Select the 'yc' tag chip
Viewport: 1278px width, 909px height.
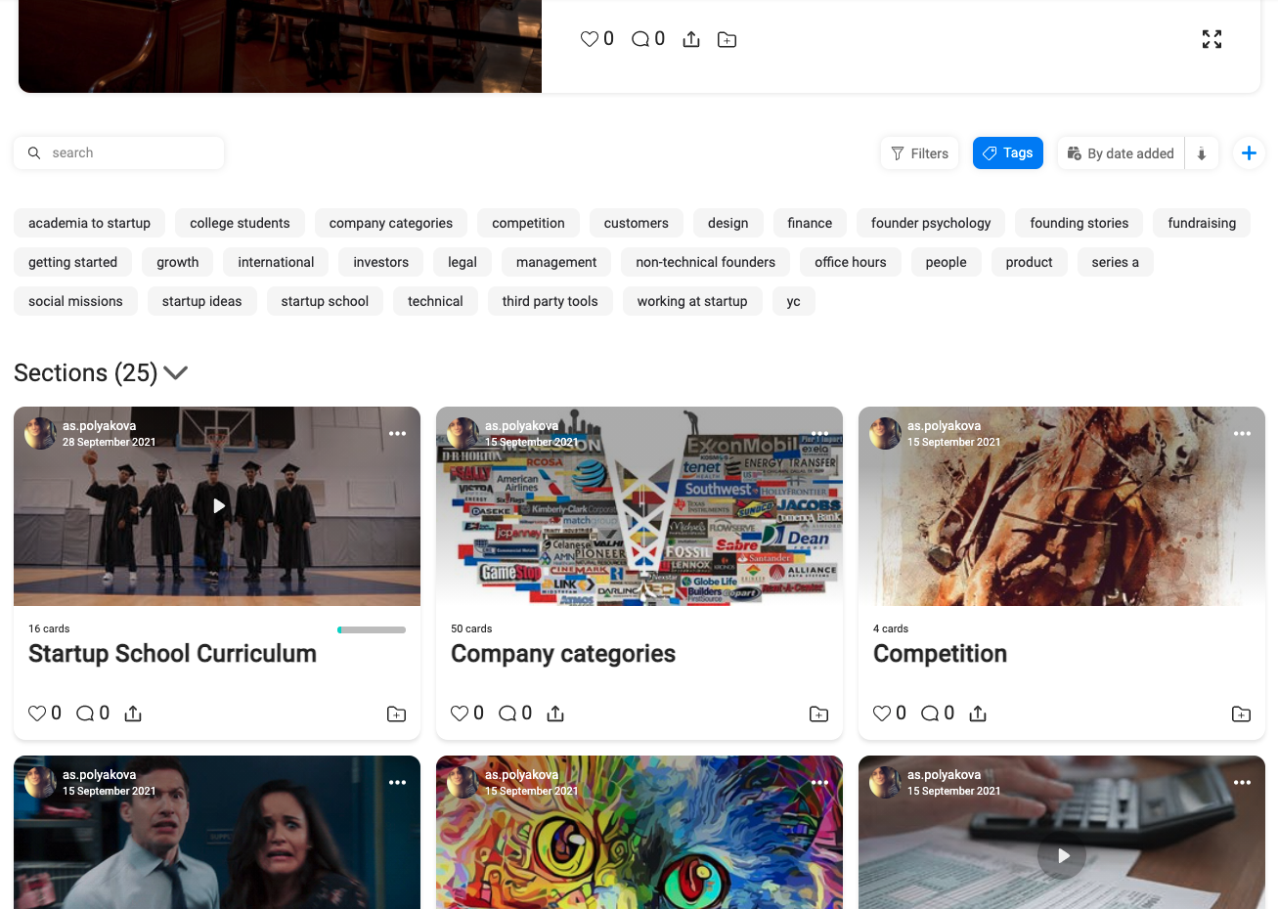coord(793,301)
